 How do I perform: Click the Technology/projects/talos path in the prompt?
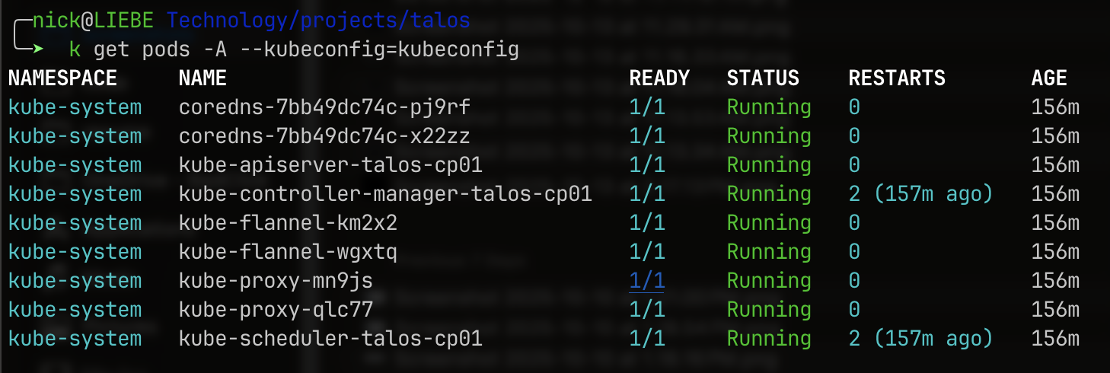coord(317,21)
